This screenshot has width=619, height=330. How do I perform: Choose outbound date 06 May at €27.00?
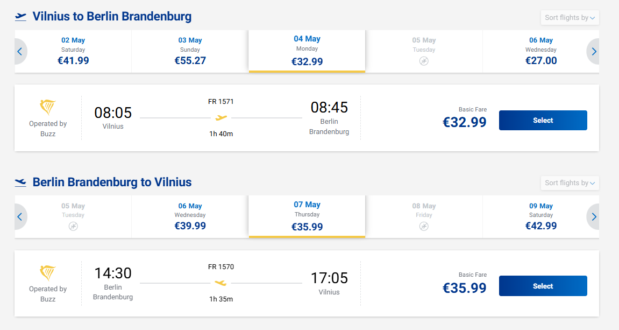tap(540, 52)
